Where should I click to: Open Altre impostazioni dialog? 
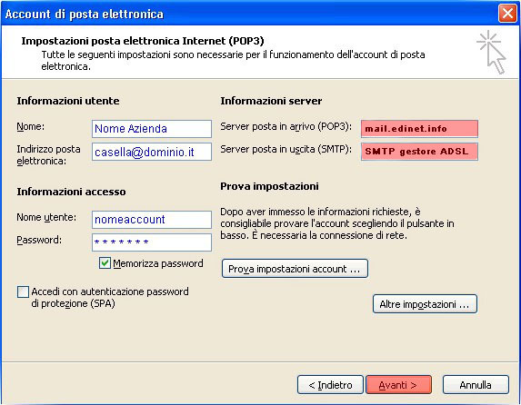425,304
